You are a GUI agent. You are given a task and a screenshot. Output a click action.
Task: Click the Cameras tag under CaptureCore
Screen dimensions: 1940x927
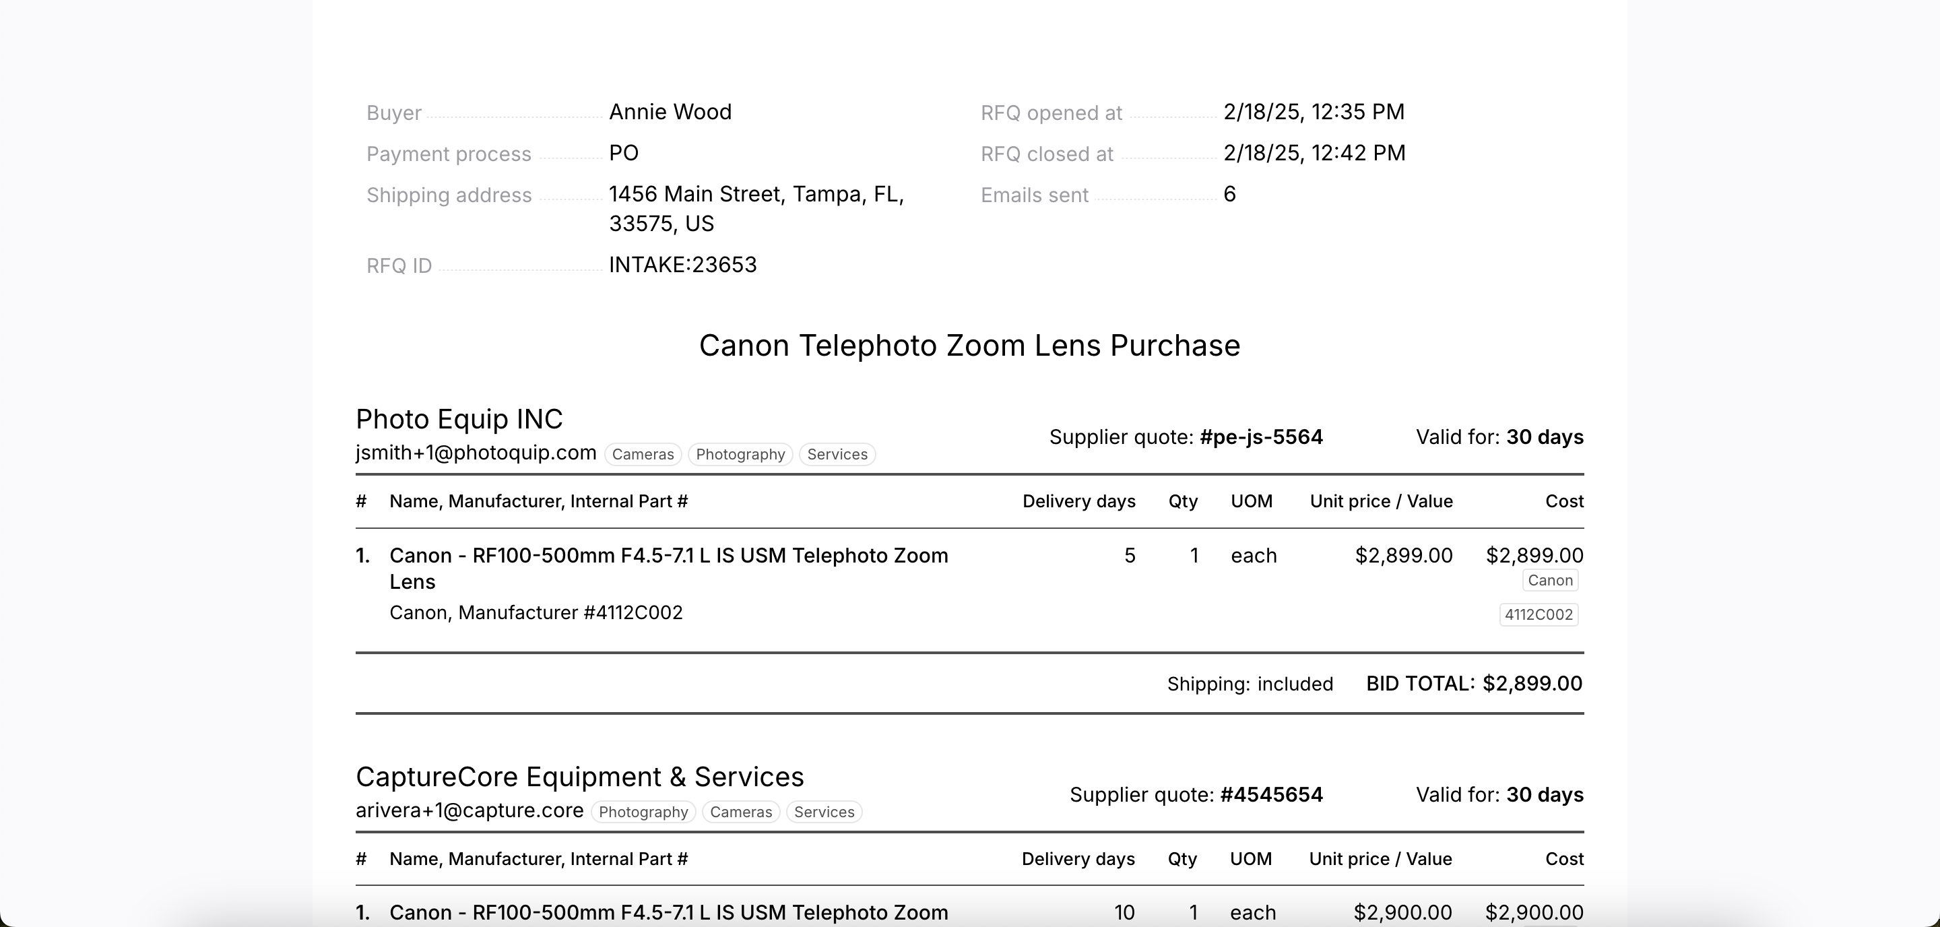(x=741, y=812)
